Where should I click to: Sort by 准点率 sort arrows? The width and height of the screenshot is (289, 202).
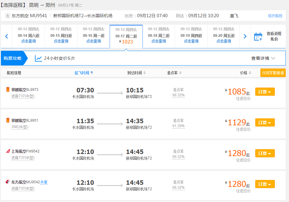pyautogui.click(x=180, y=73)
